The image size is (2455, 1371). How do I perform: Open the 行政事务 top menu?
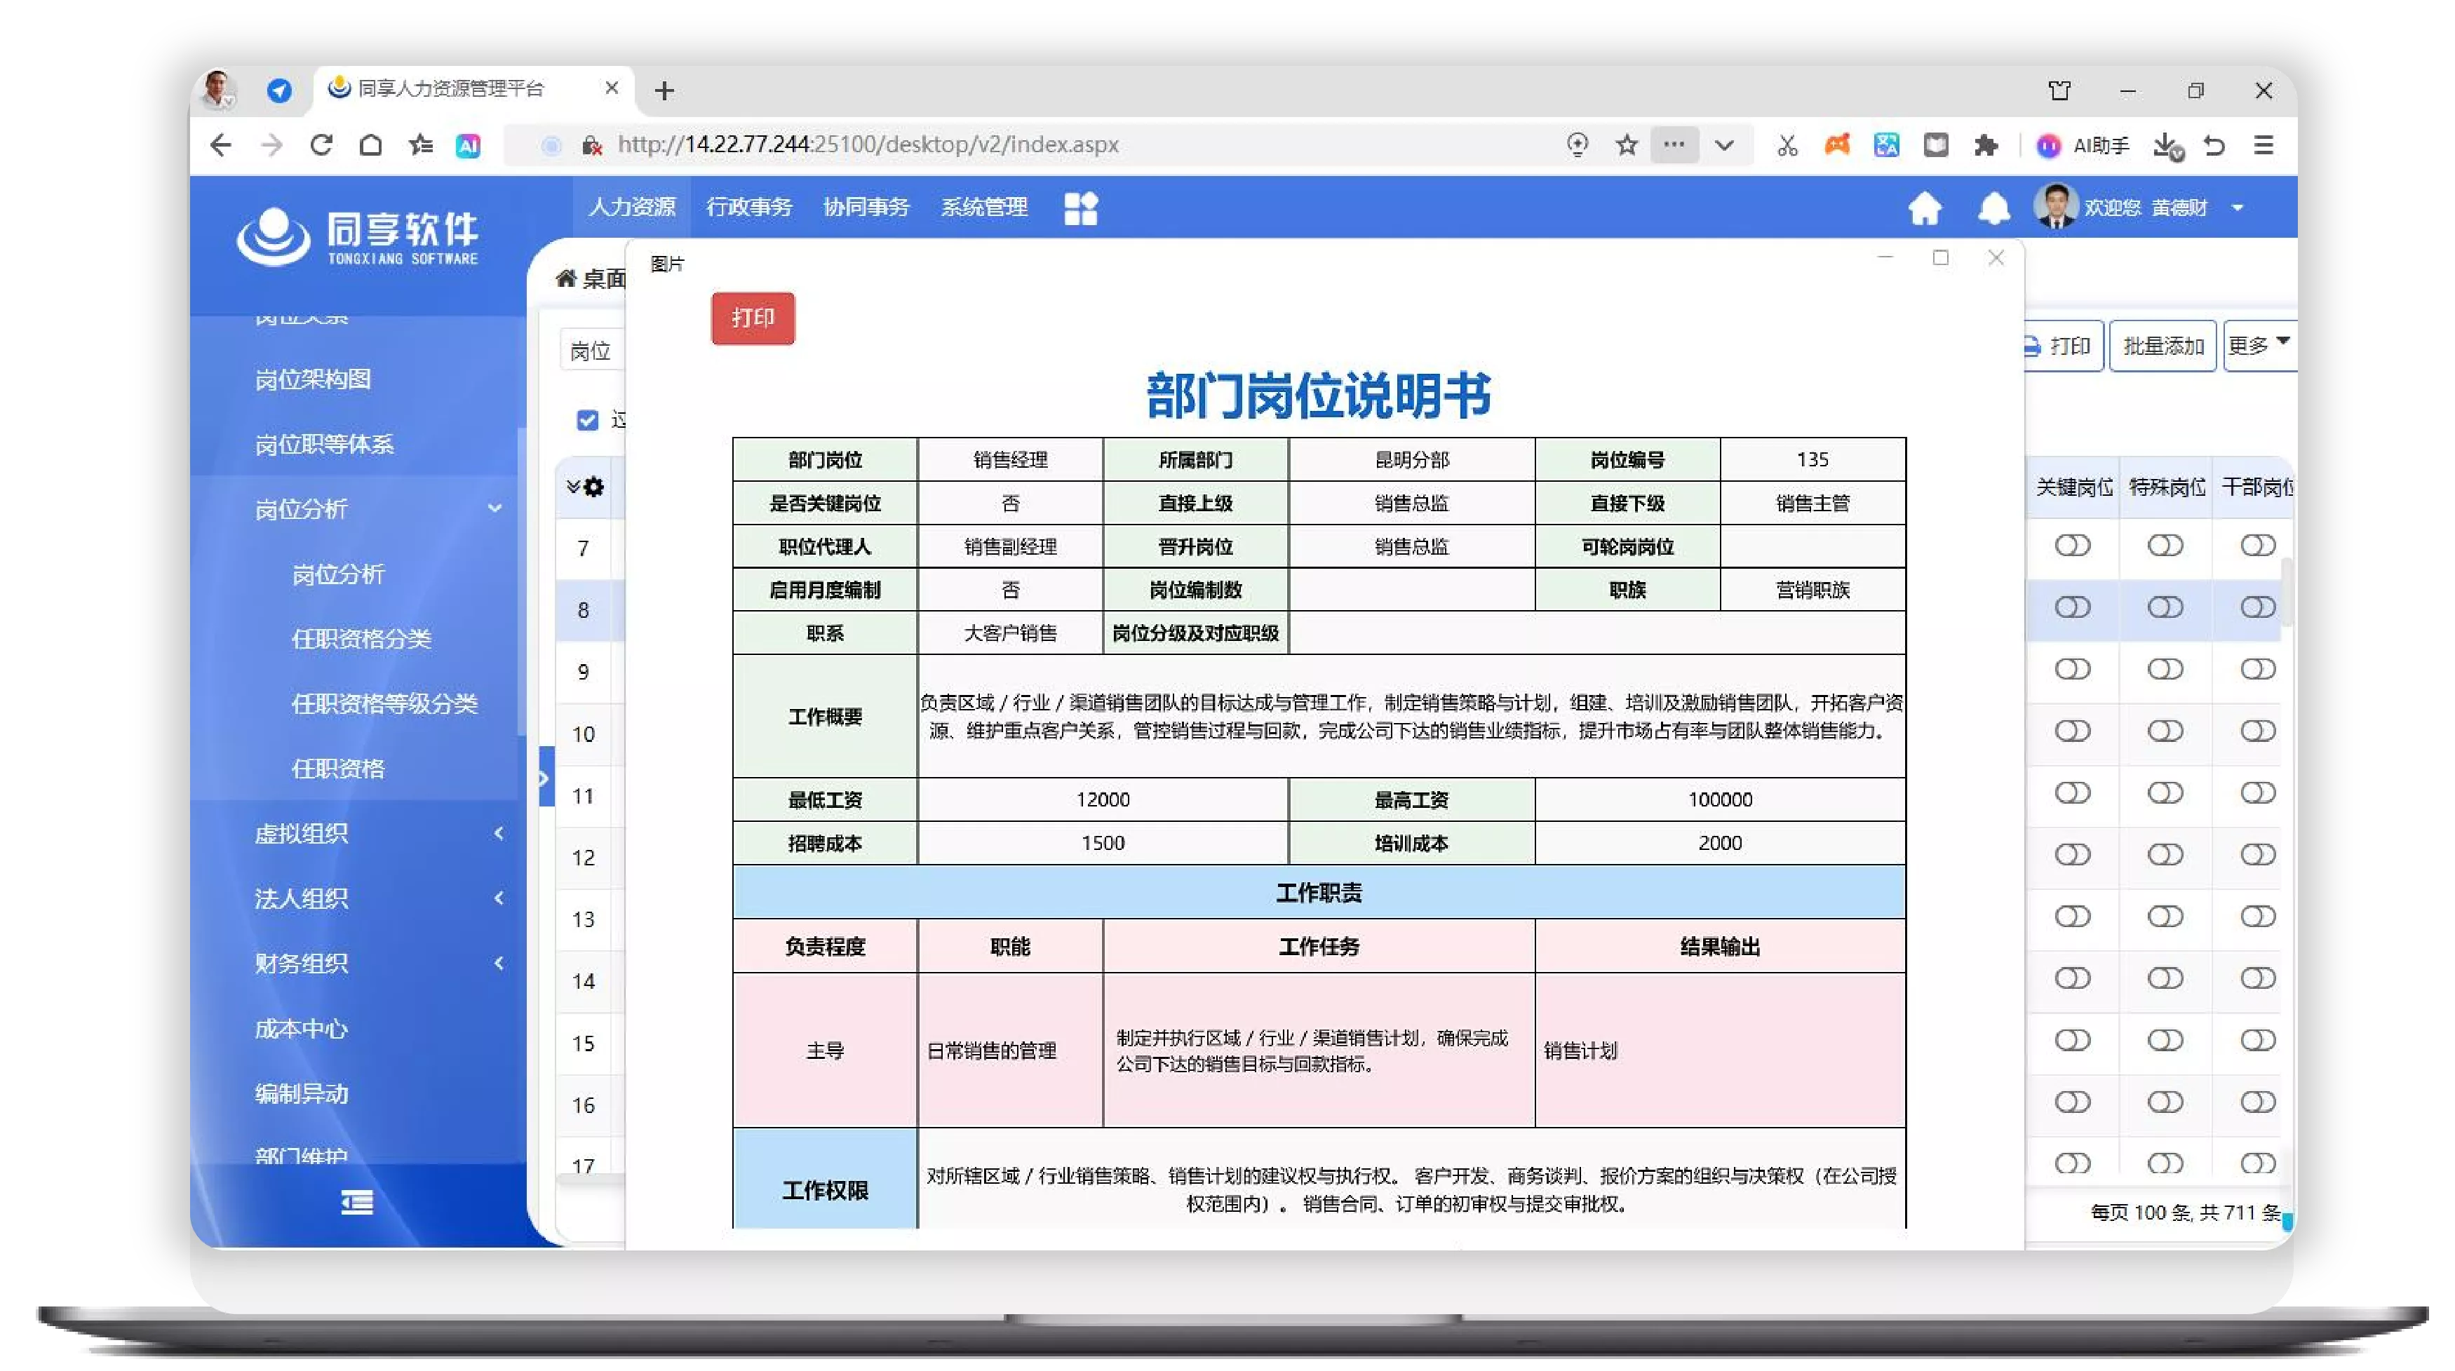[749, 207]
